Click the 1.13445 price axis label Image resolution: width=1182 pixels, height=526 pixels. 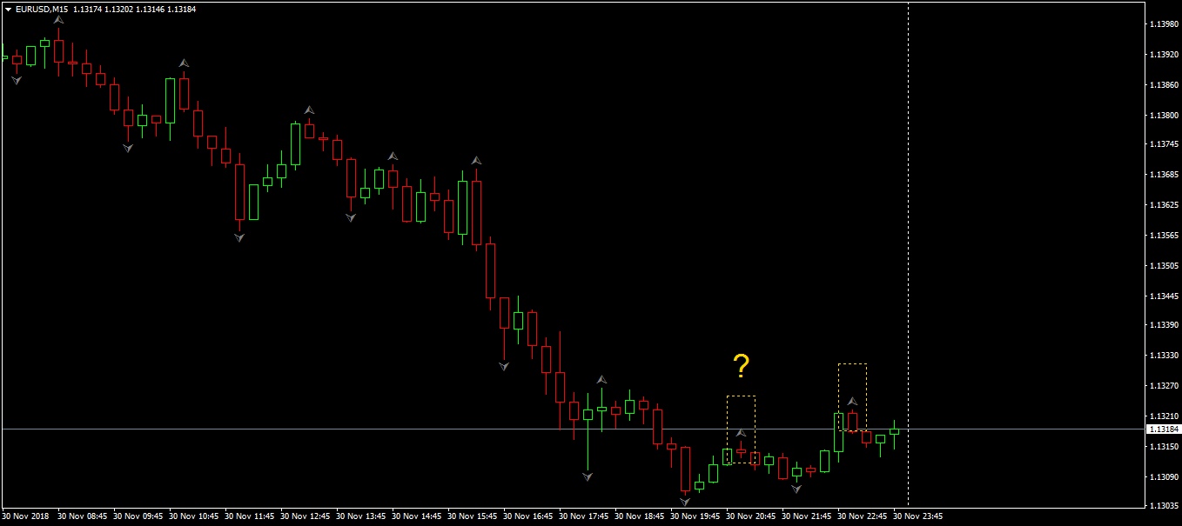(x=1164, y=296)
